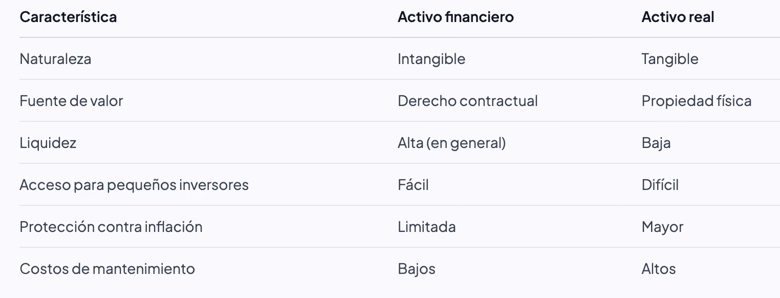The image size is (780, 298).
Task: Select the Alta (en general) cell
Action: click(x=452, y=143)
